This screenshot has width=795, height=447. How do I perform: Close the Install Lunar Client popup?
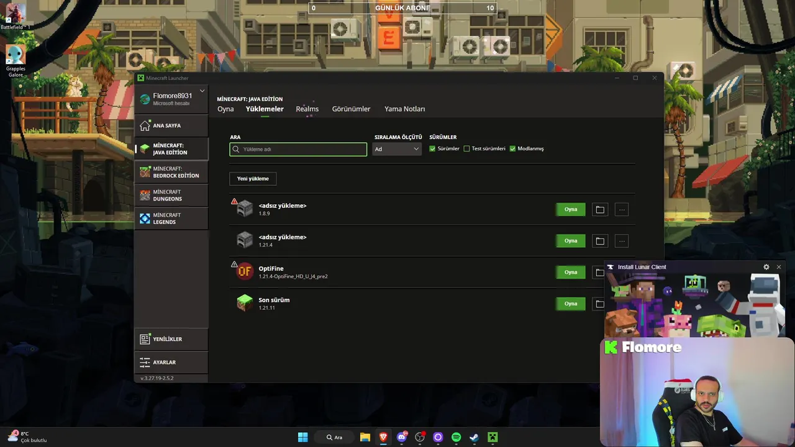(x=778, y=267)
